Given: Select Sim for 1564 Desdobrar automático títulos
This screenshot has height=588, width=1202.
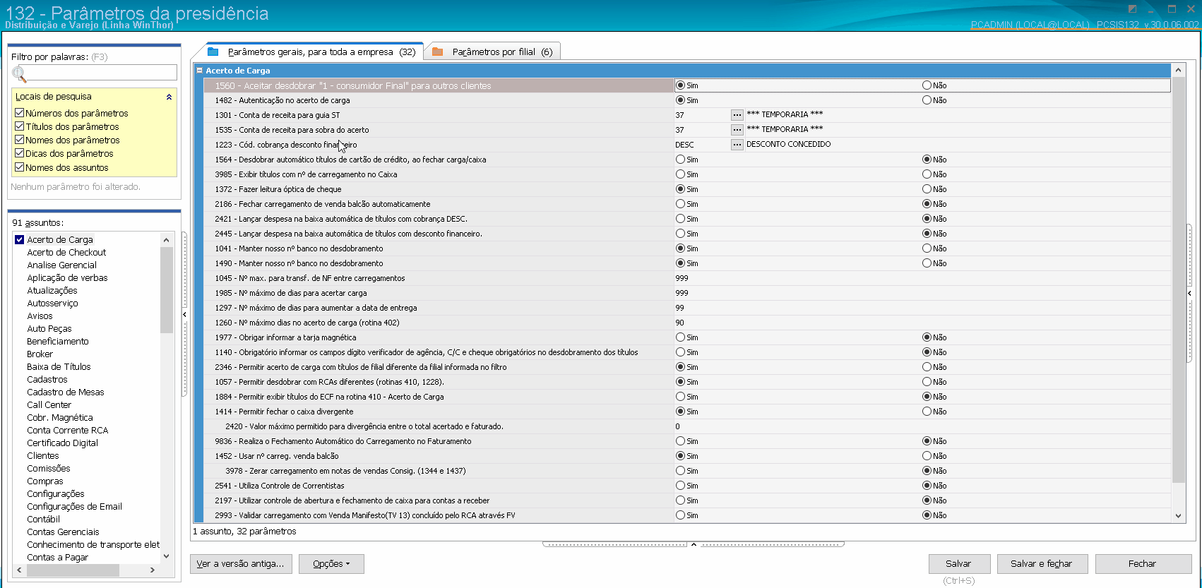Looking at the screenshot, I should (680, 160).
